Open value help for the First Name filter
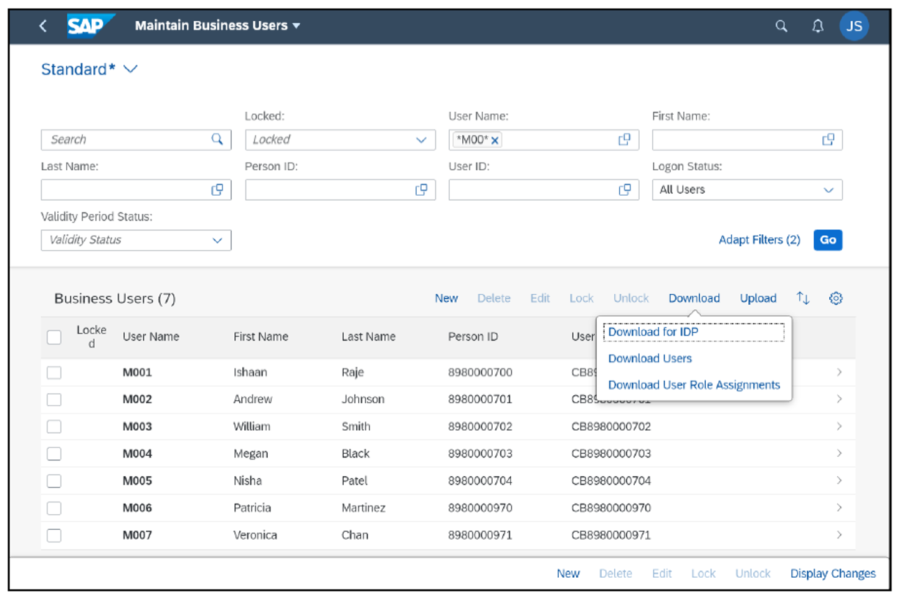Screen dimensions: 902x599 tap(827, 139)
